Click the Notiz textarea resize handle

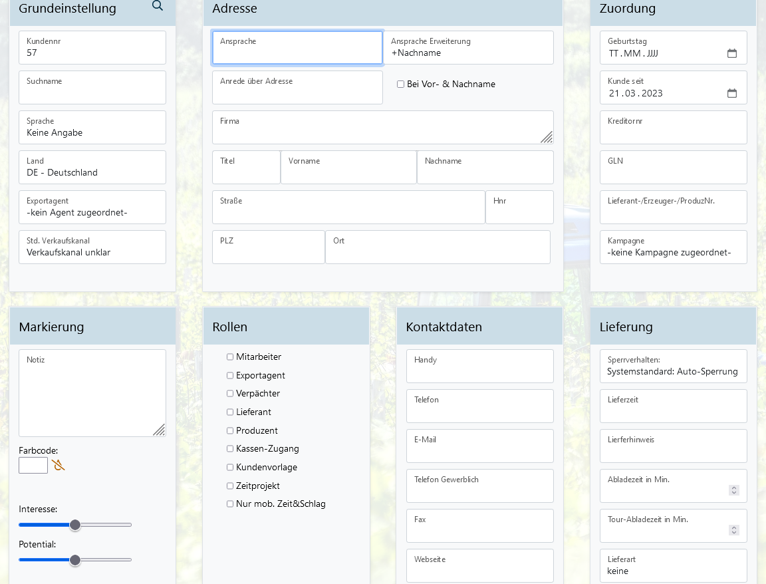tap(159, 430)
